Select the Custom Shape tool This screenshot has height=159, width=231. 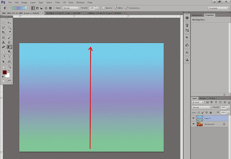[9, 62]
